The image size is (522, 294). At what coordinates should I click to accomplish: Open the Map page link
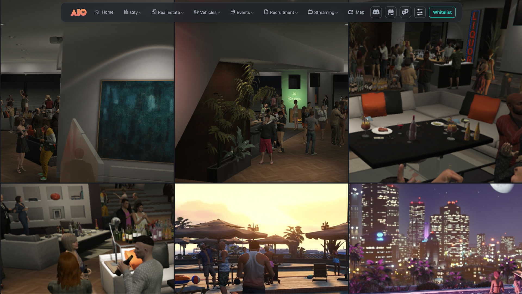click(x=360, y=12)
